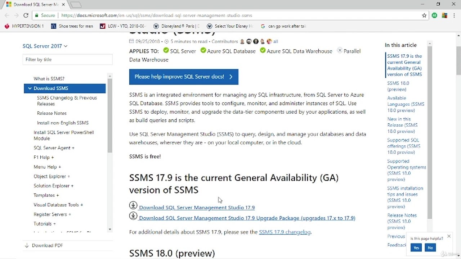Open Release Notes in the sidebar

pos(52,113)
